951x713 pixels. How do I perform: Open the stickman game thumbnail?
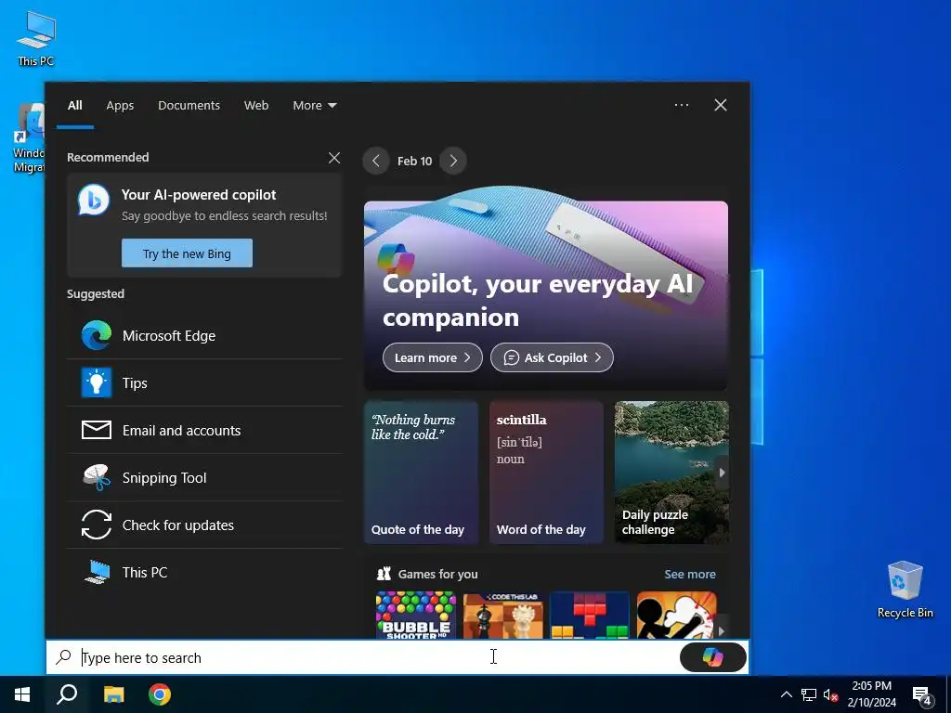pyautogui.click(x=677, y=616)
